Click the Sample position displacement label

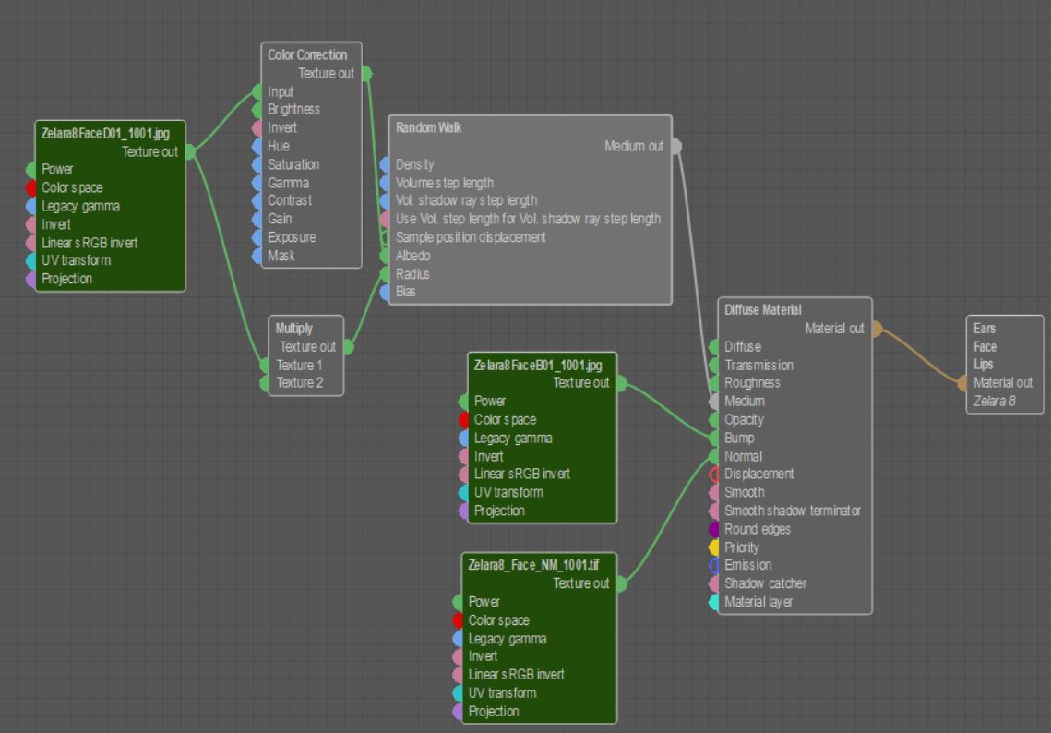coord(471,237)
